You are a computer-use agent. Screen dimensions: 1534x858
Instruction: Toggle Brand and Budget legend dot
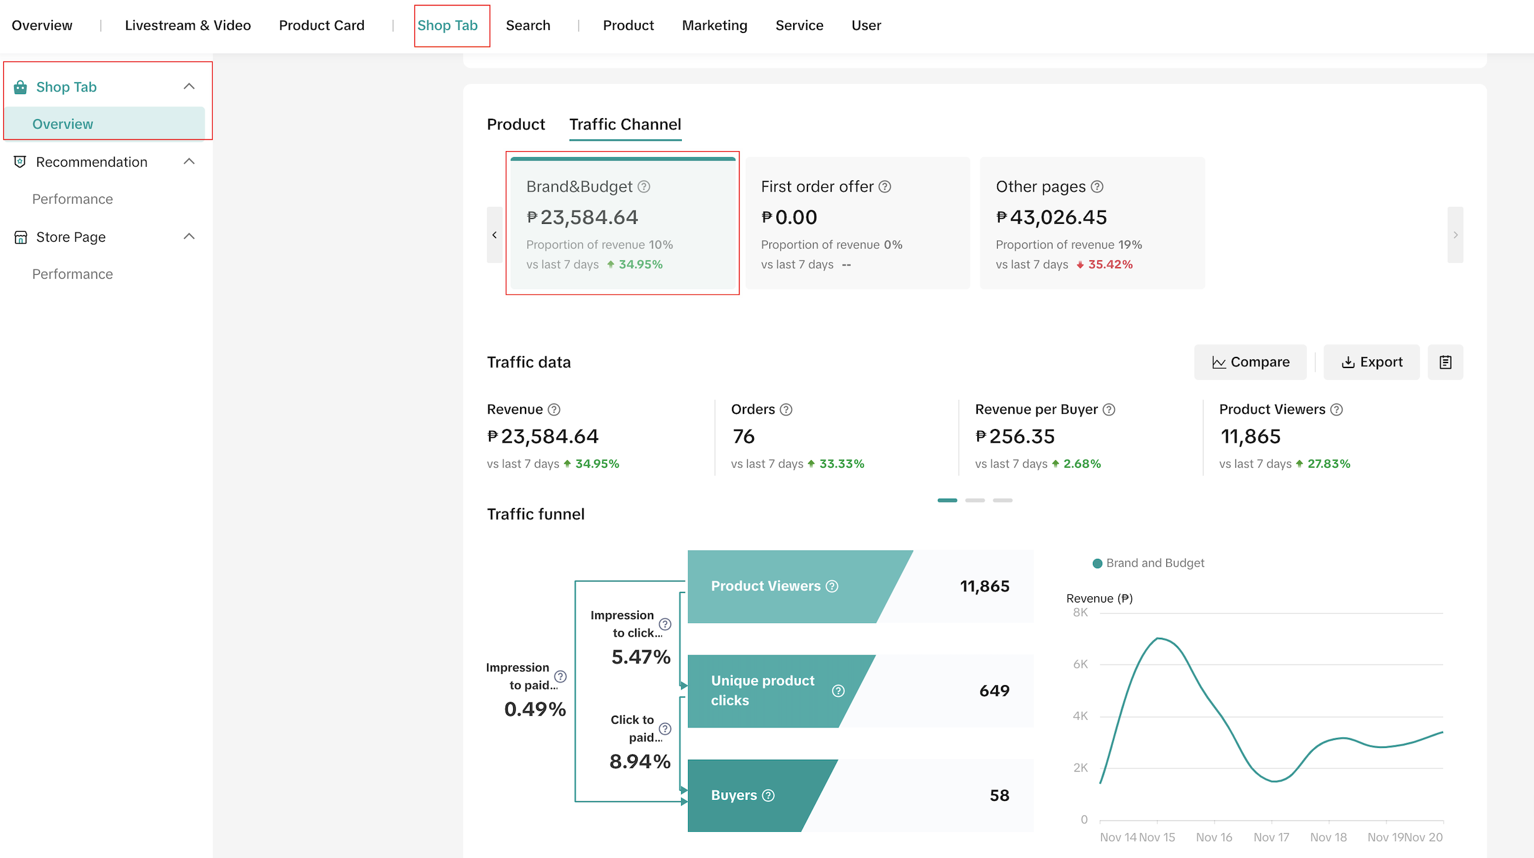(x=1097, y=563)
